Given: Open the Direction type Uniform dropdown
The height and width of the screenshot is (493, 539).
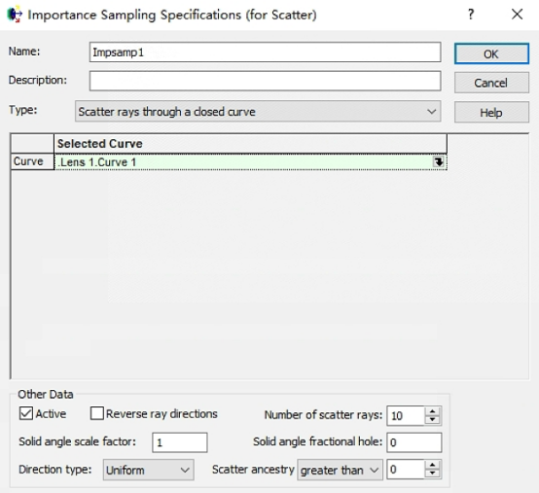Looking at the screenshot, I should point(149,470).
